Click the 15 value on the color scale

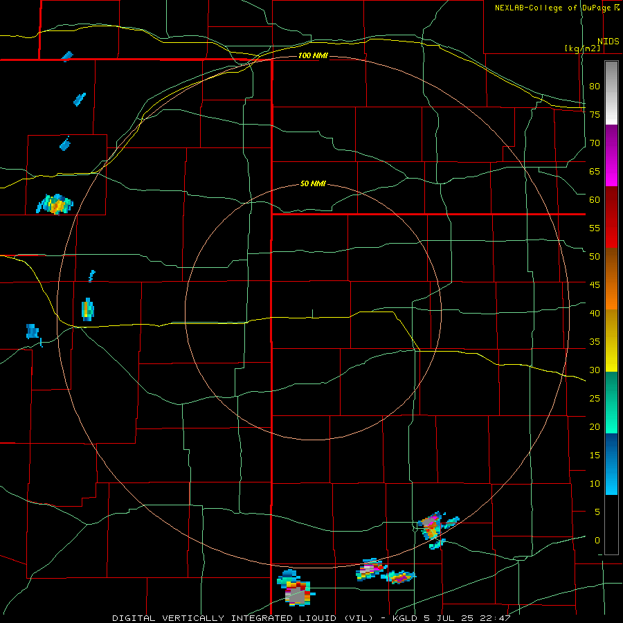pos(595,455)
